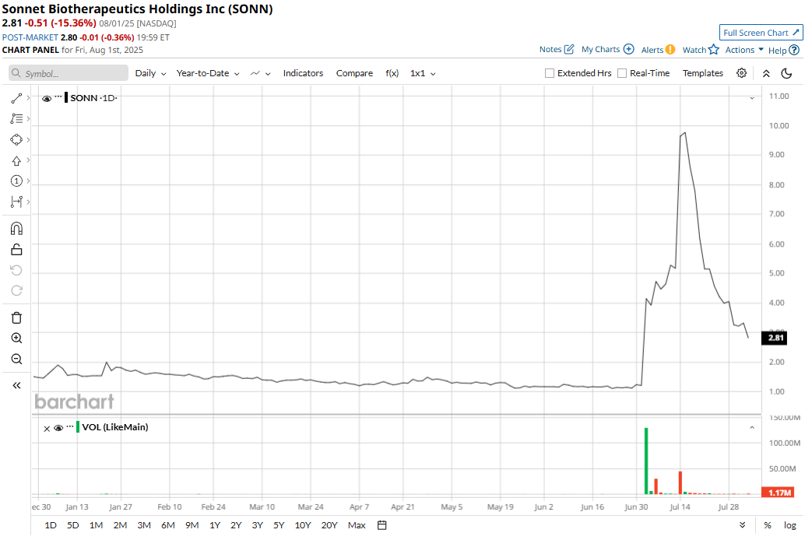Collapse the main price pane chevron
The image size is (812, 540).
pos(752,98)
